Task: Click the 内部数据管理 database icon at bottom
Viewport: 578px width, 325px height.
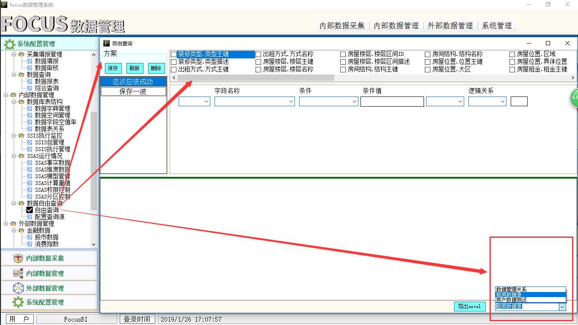Action: tap(18, 273)
